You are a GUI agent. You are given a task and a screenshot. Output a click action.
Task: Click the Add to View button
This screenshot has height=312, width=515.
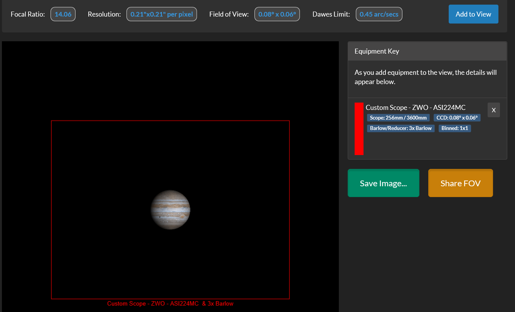tap(473, 14)
